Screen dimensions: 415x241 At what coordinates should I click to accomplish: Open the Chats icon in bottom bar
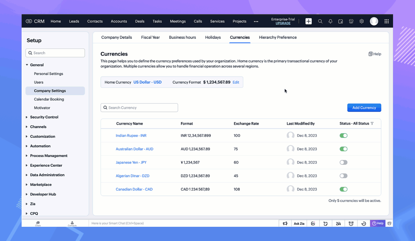pos(38,224)
